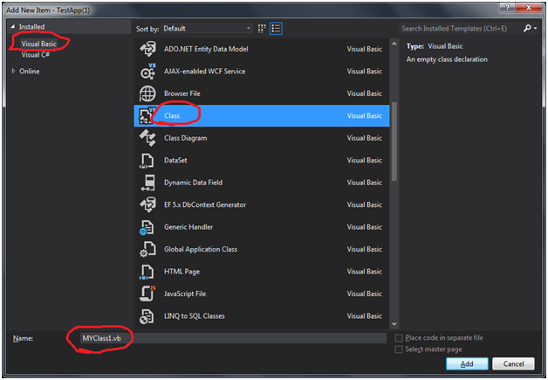Click the Class template icon
The width and height of the screenshot is (548, 380).
146,116
